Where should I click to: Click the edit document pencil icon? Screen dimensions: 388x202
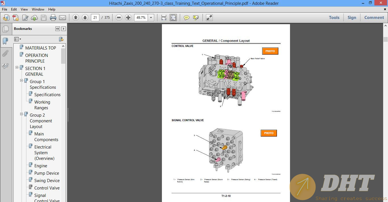pyautogui.click(x=25, y=18)
